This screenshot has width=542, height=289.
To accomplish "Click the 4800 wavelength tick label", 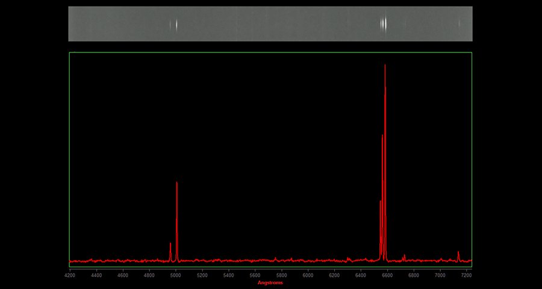I will (x=149, y=275).
